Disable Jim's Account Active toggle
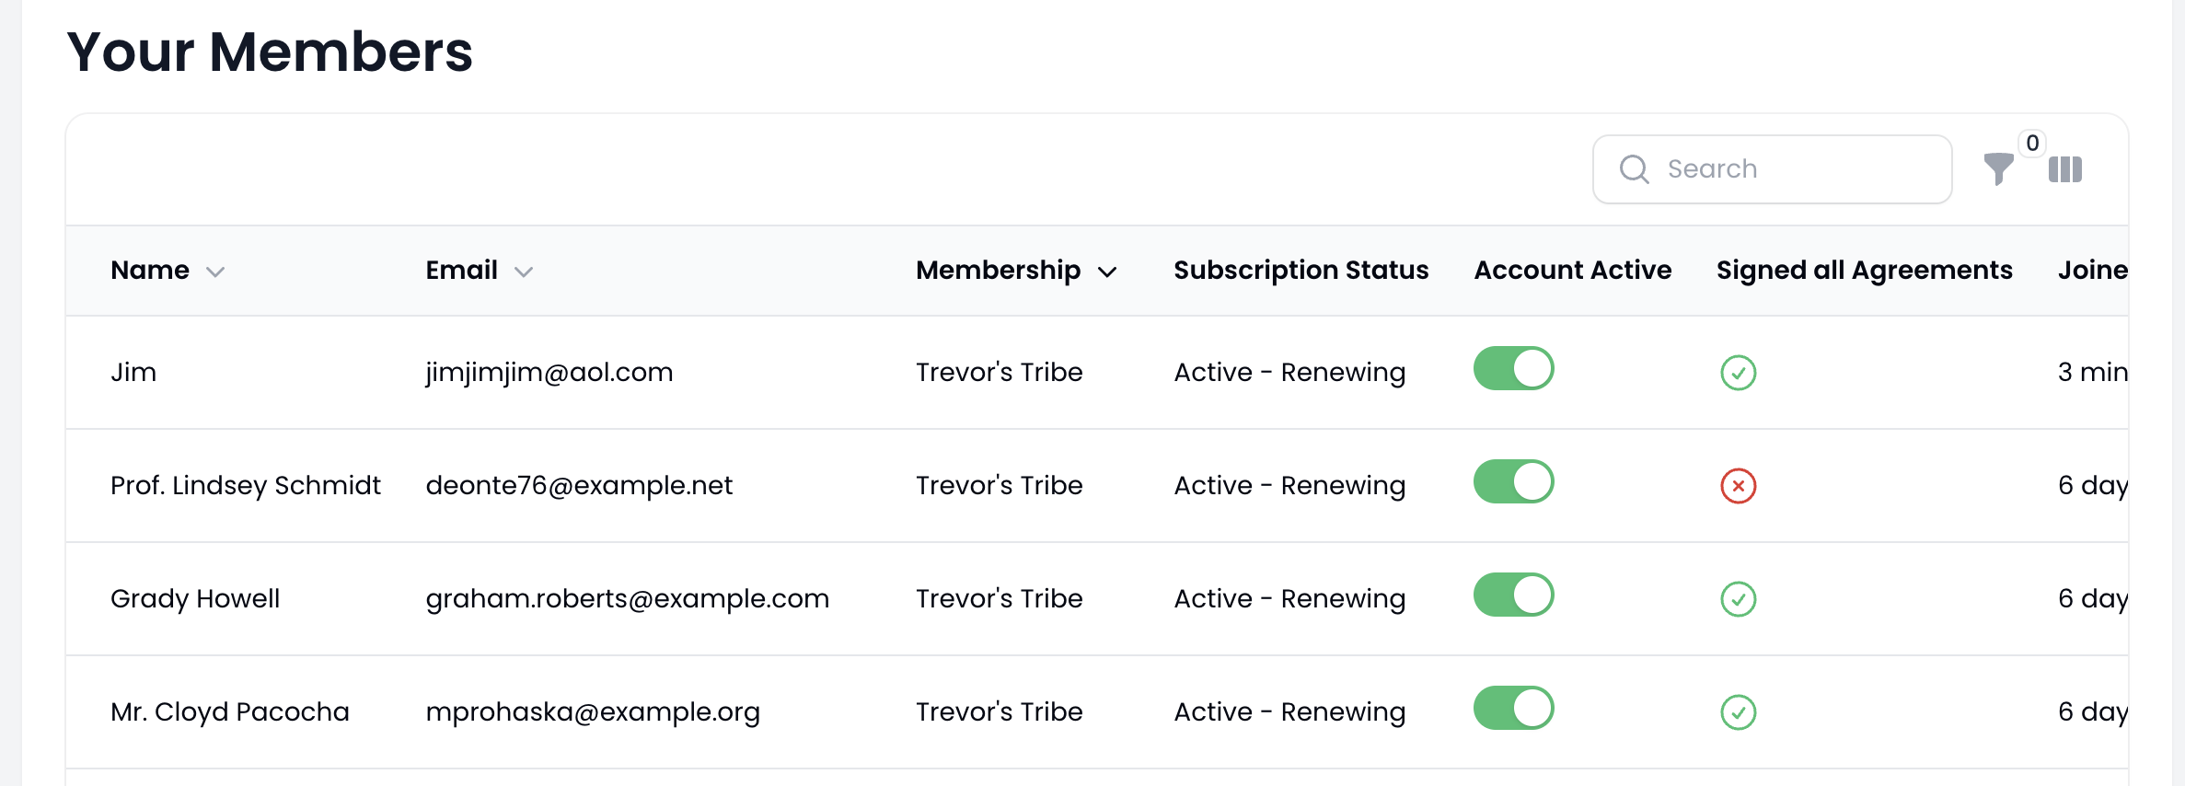Screen dimensions: 2185x786 (1513, 369)
